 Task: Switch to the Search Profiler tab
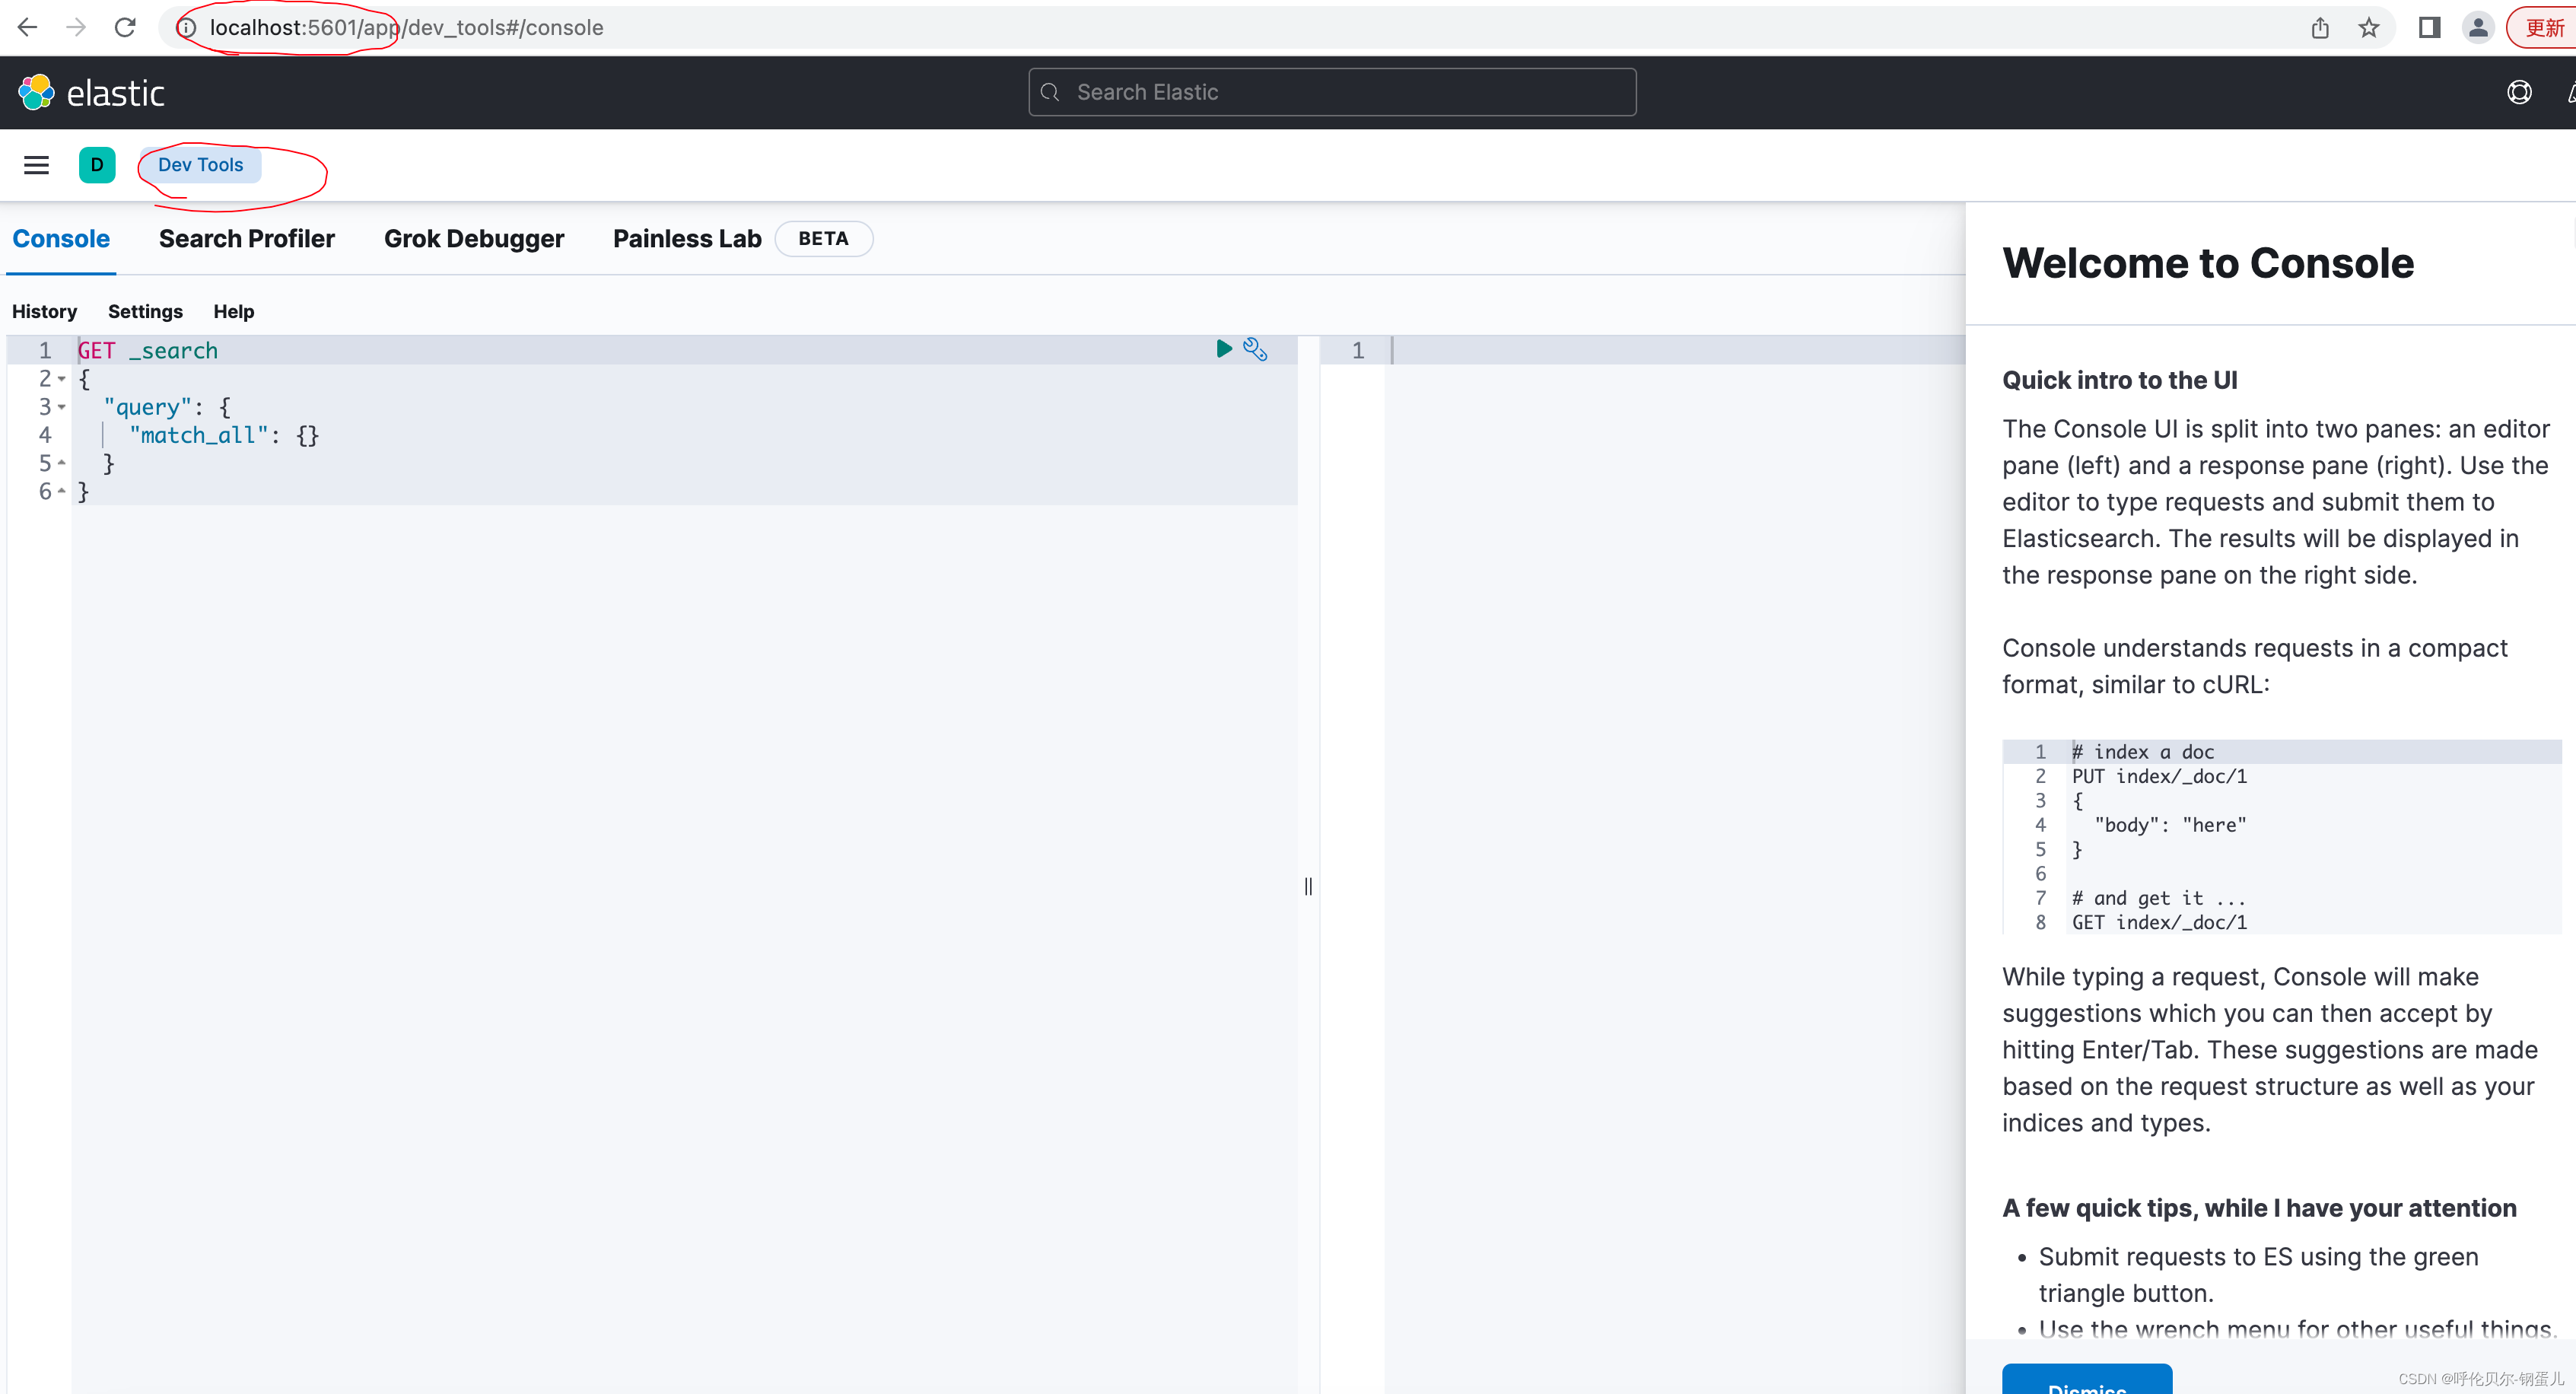[x=246, y=239]
